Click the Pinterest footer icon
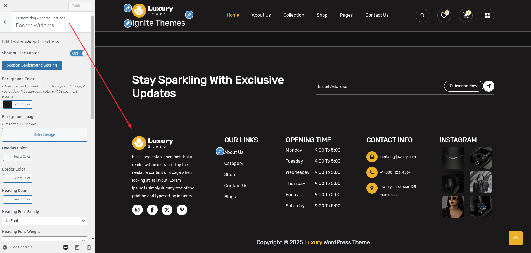531x253 pixels. tap(182, 210)
